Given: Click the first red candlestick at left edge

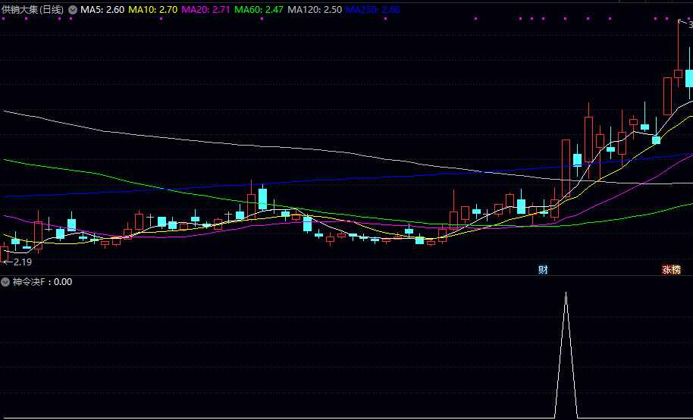Looking at the screenshot, I should pyautogui.click(x=5, y=253).
